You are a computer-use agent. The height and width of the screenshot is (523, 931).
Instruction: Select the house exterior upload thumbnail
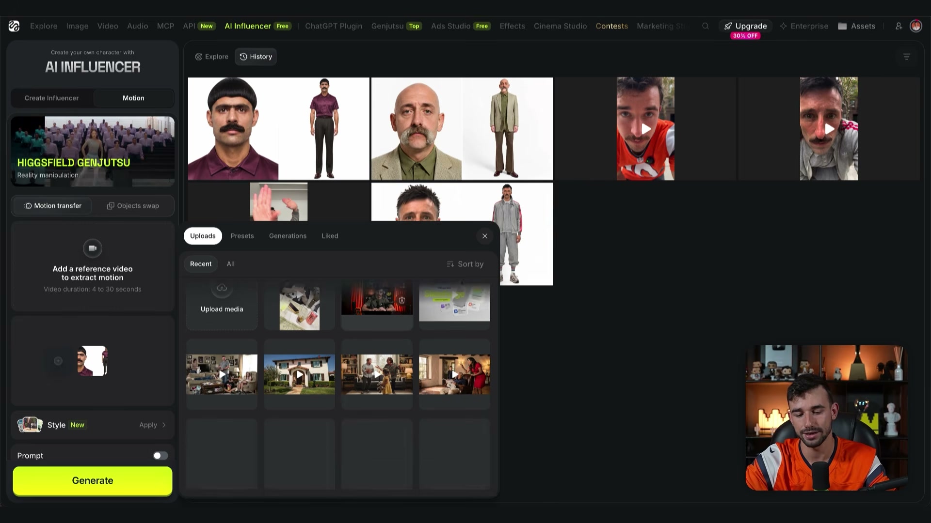pyautogui.click(x=299, y=374)
